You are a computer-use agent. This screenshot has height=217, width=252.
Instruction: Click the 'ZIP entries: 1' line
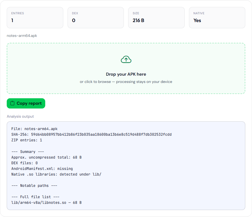[27, 140]
